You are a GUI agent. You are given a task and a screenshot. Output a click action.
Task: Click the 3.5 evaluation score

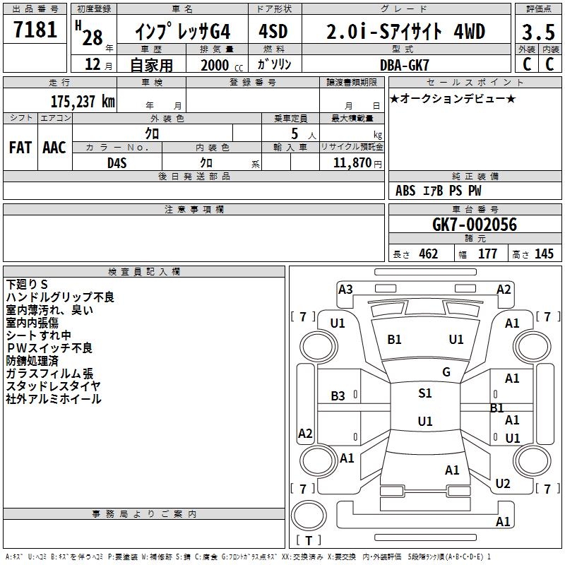point(538,31)
